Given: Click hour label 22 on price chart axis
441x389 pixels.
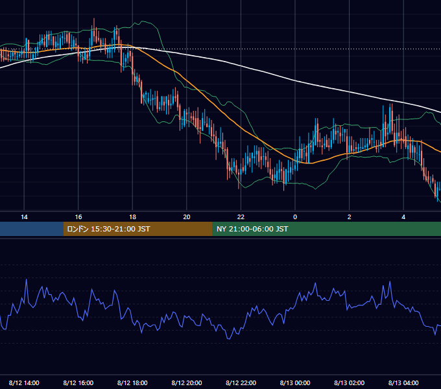Looking at the screenshot, I should [241, 217].
